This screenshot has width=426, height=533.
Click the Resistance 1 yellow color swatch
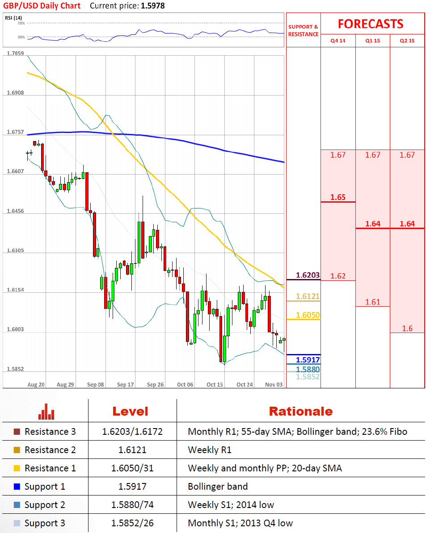point(17,468)
